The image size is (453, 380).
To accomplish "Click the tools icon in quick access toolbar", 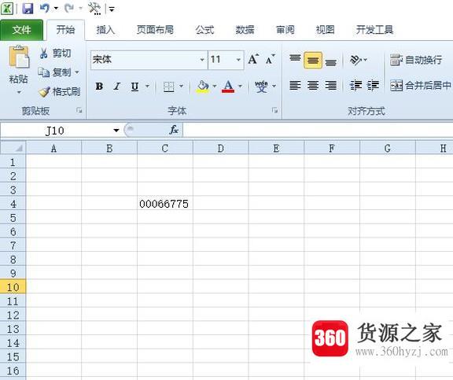I will click(94, 9).
